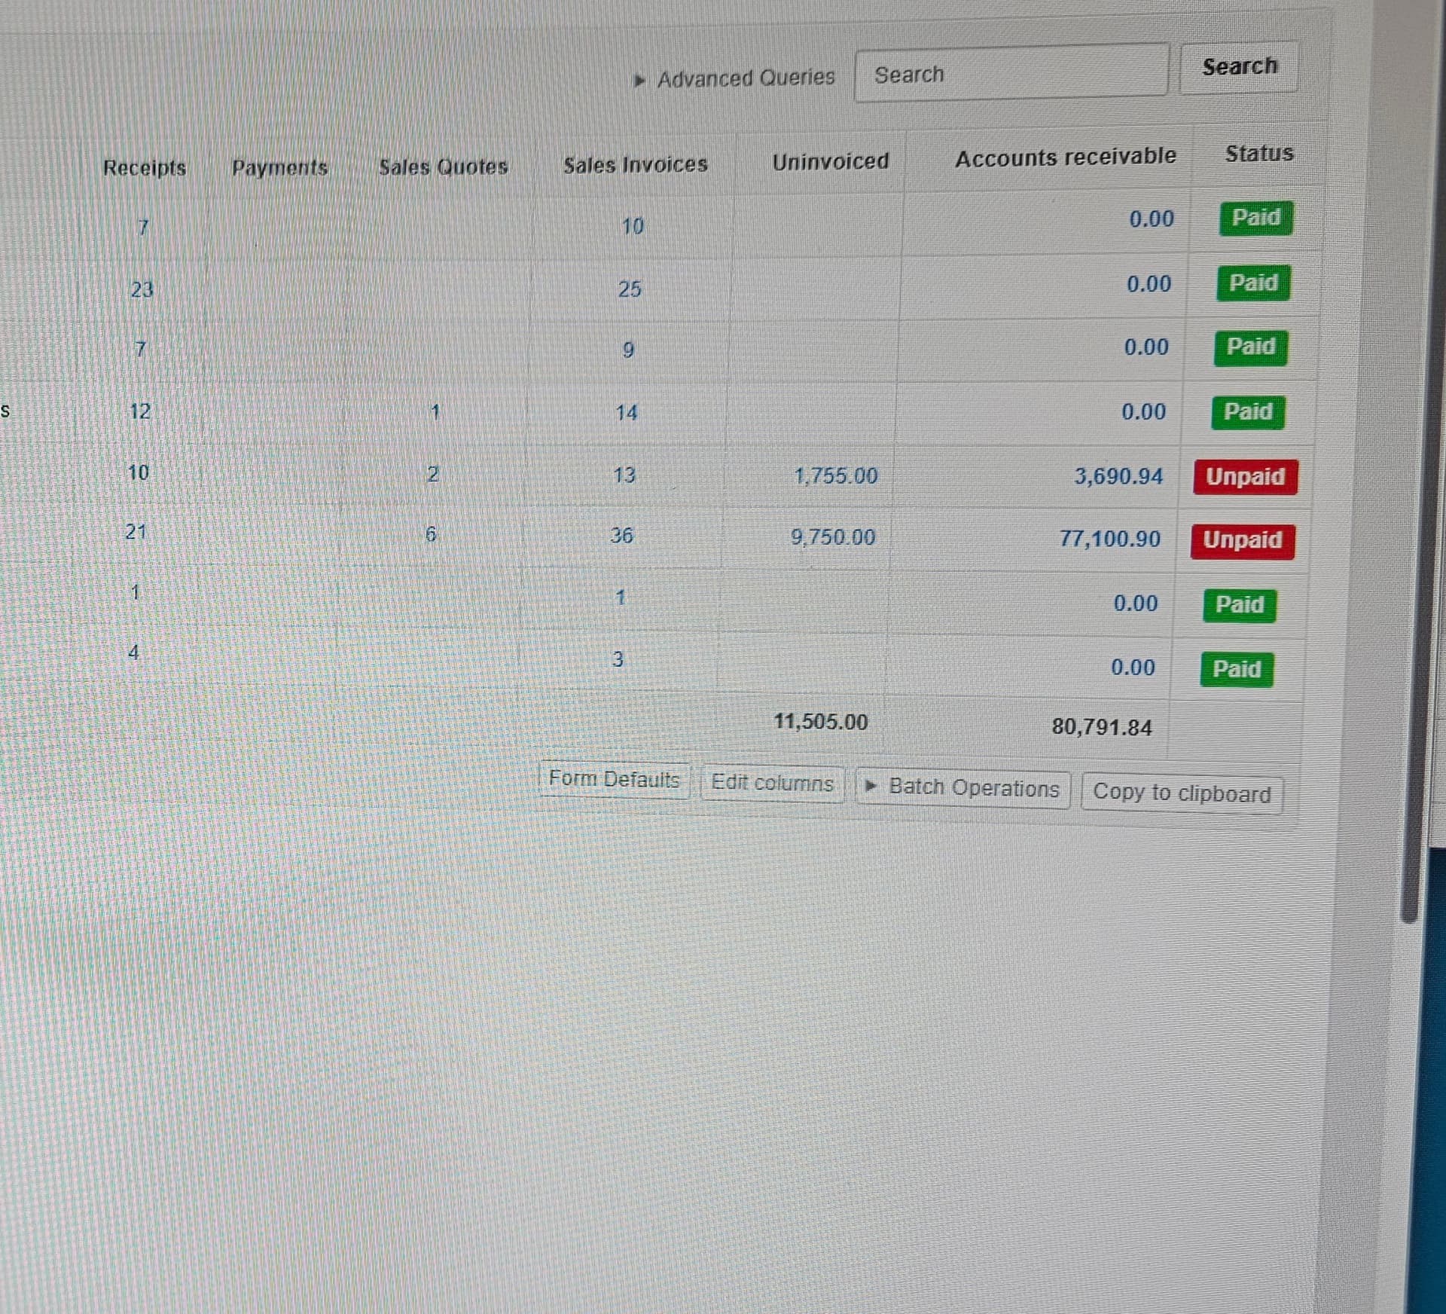
Task: Open uninvoiced amount 1,755.00 link
Action: tap(836, 475)
